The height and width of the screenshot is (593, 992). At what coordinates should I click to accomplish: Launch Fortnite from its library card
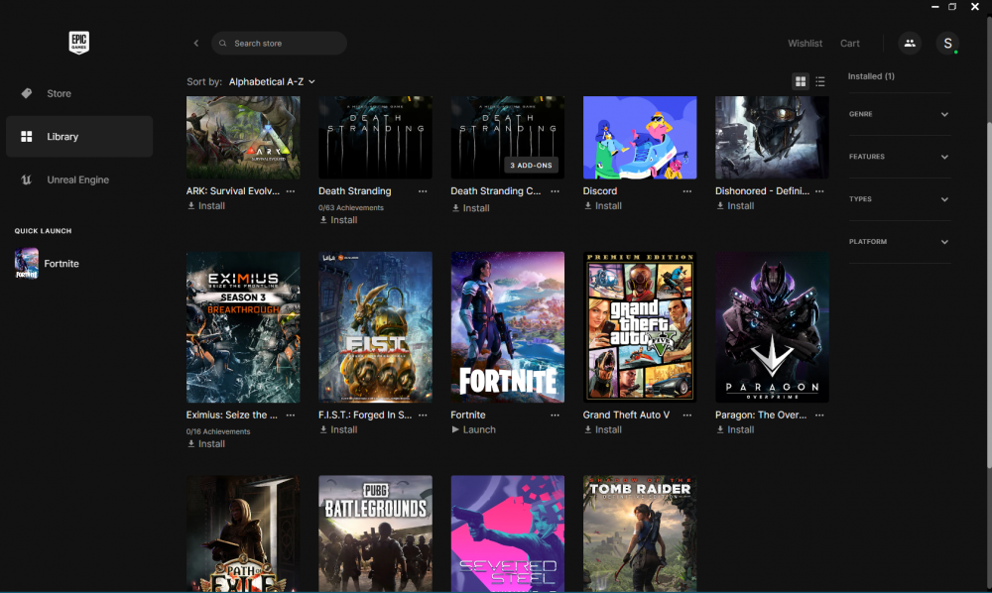pos(474,429)
